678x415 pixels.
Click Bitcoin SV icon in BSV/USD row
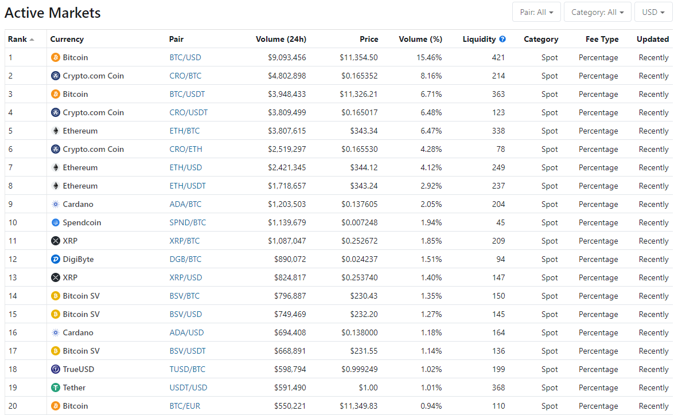click(x=55, y=314)
